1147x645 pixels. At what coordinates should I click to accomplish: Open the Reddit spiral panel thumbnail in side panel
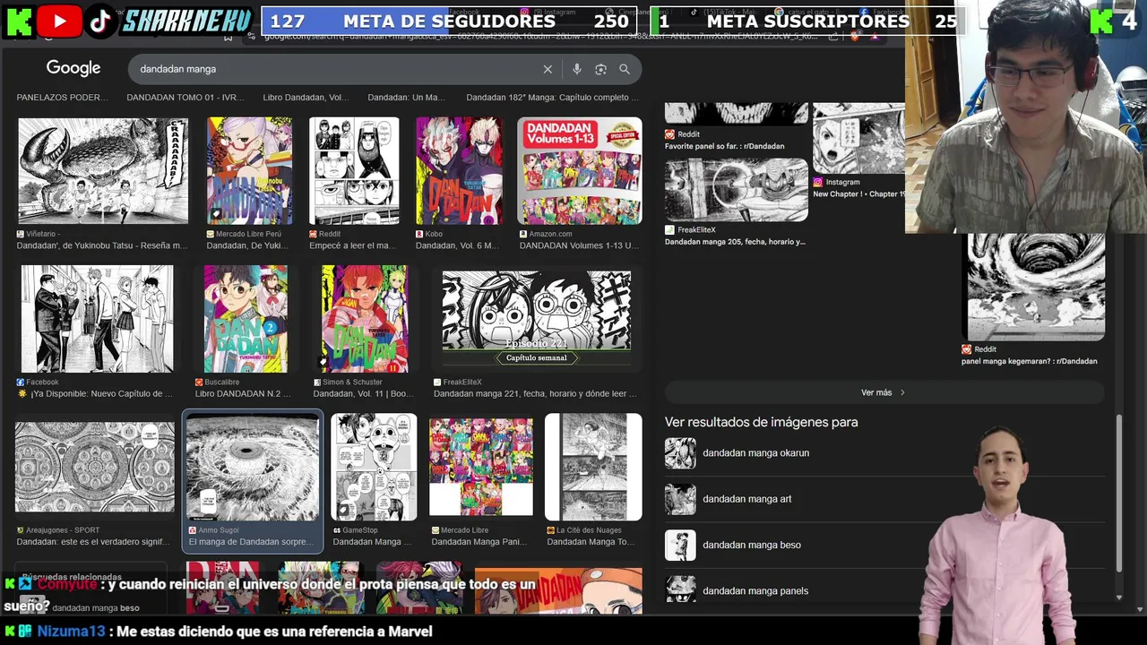click(x=1033, y=287)
